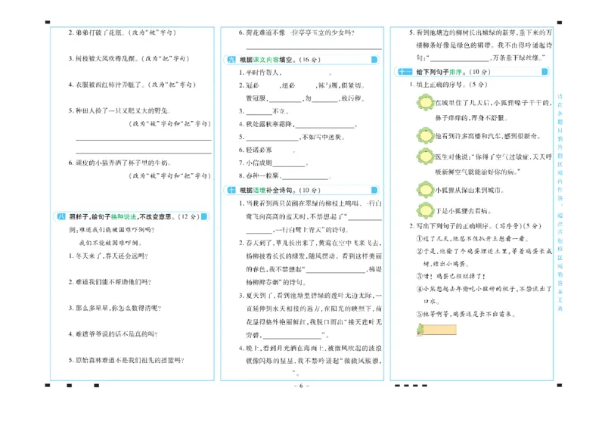
Task: Click the page number "- 6 -"
Action: [x=302, y=386]
